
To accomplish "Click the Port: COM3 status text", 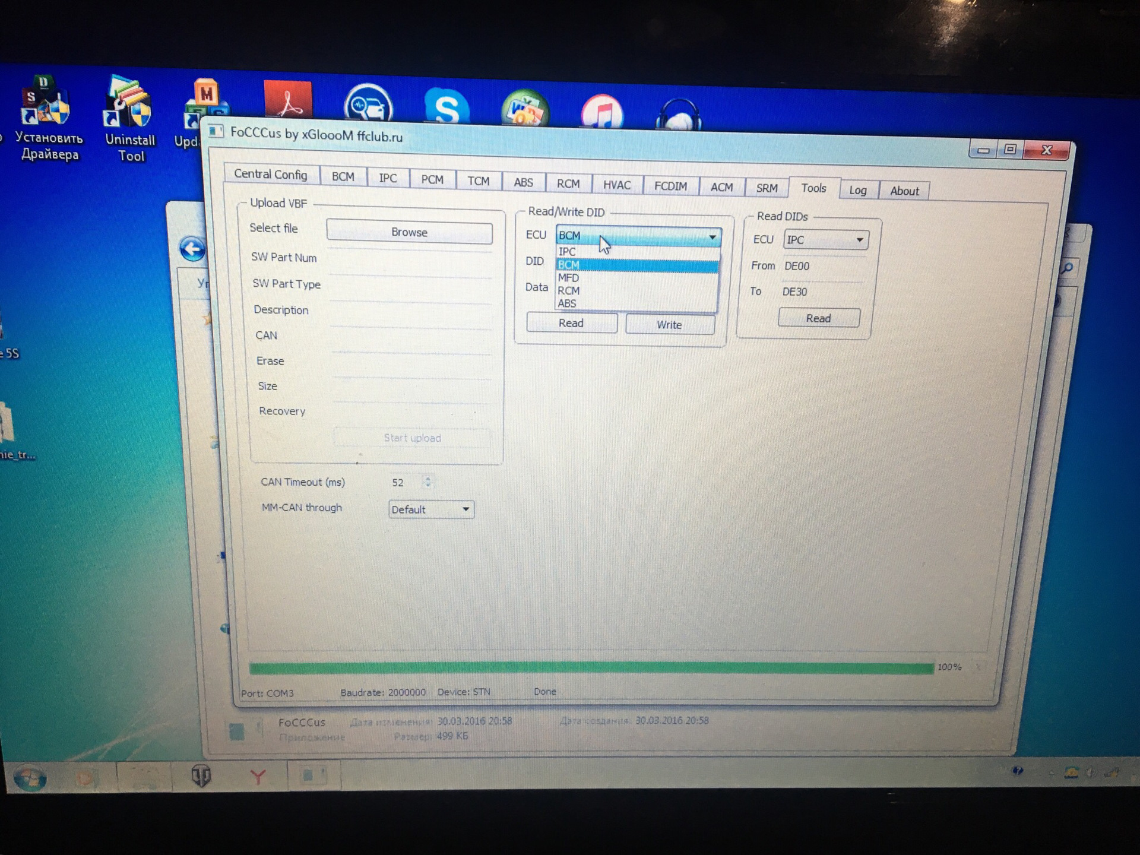I will coord(267,693).
